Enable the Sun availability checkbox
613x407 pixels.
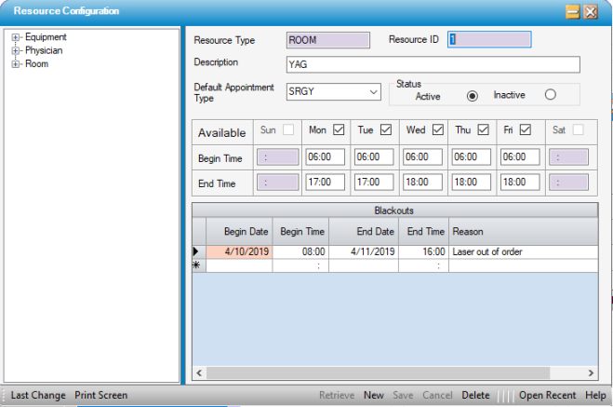(289, 130)
